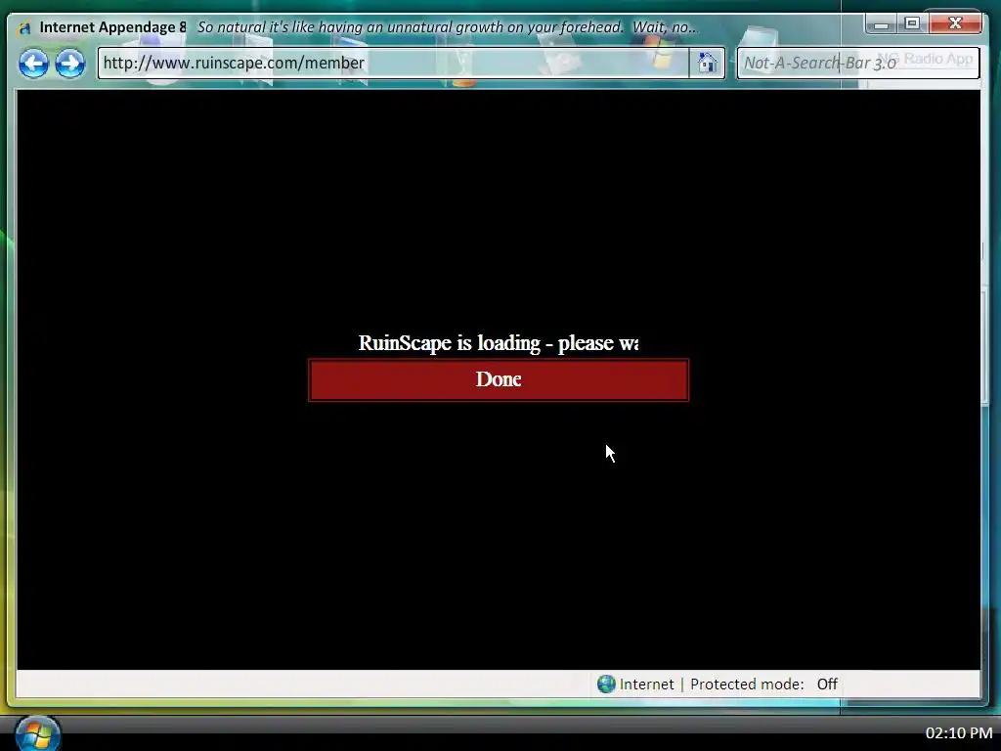1001x751 pixels.
Task: Click the 02:10 PM taskbar clock
Action: (x=959, y=732)
